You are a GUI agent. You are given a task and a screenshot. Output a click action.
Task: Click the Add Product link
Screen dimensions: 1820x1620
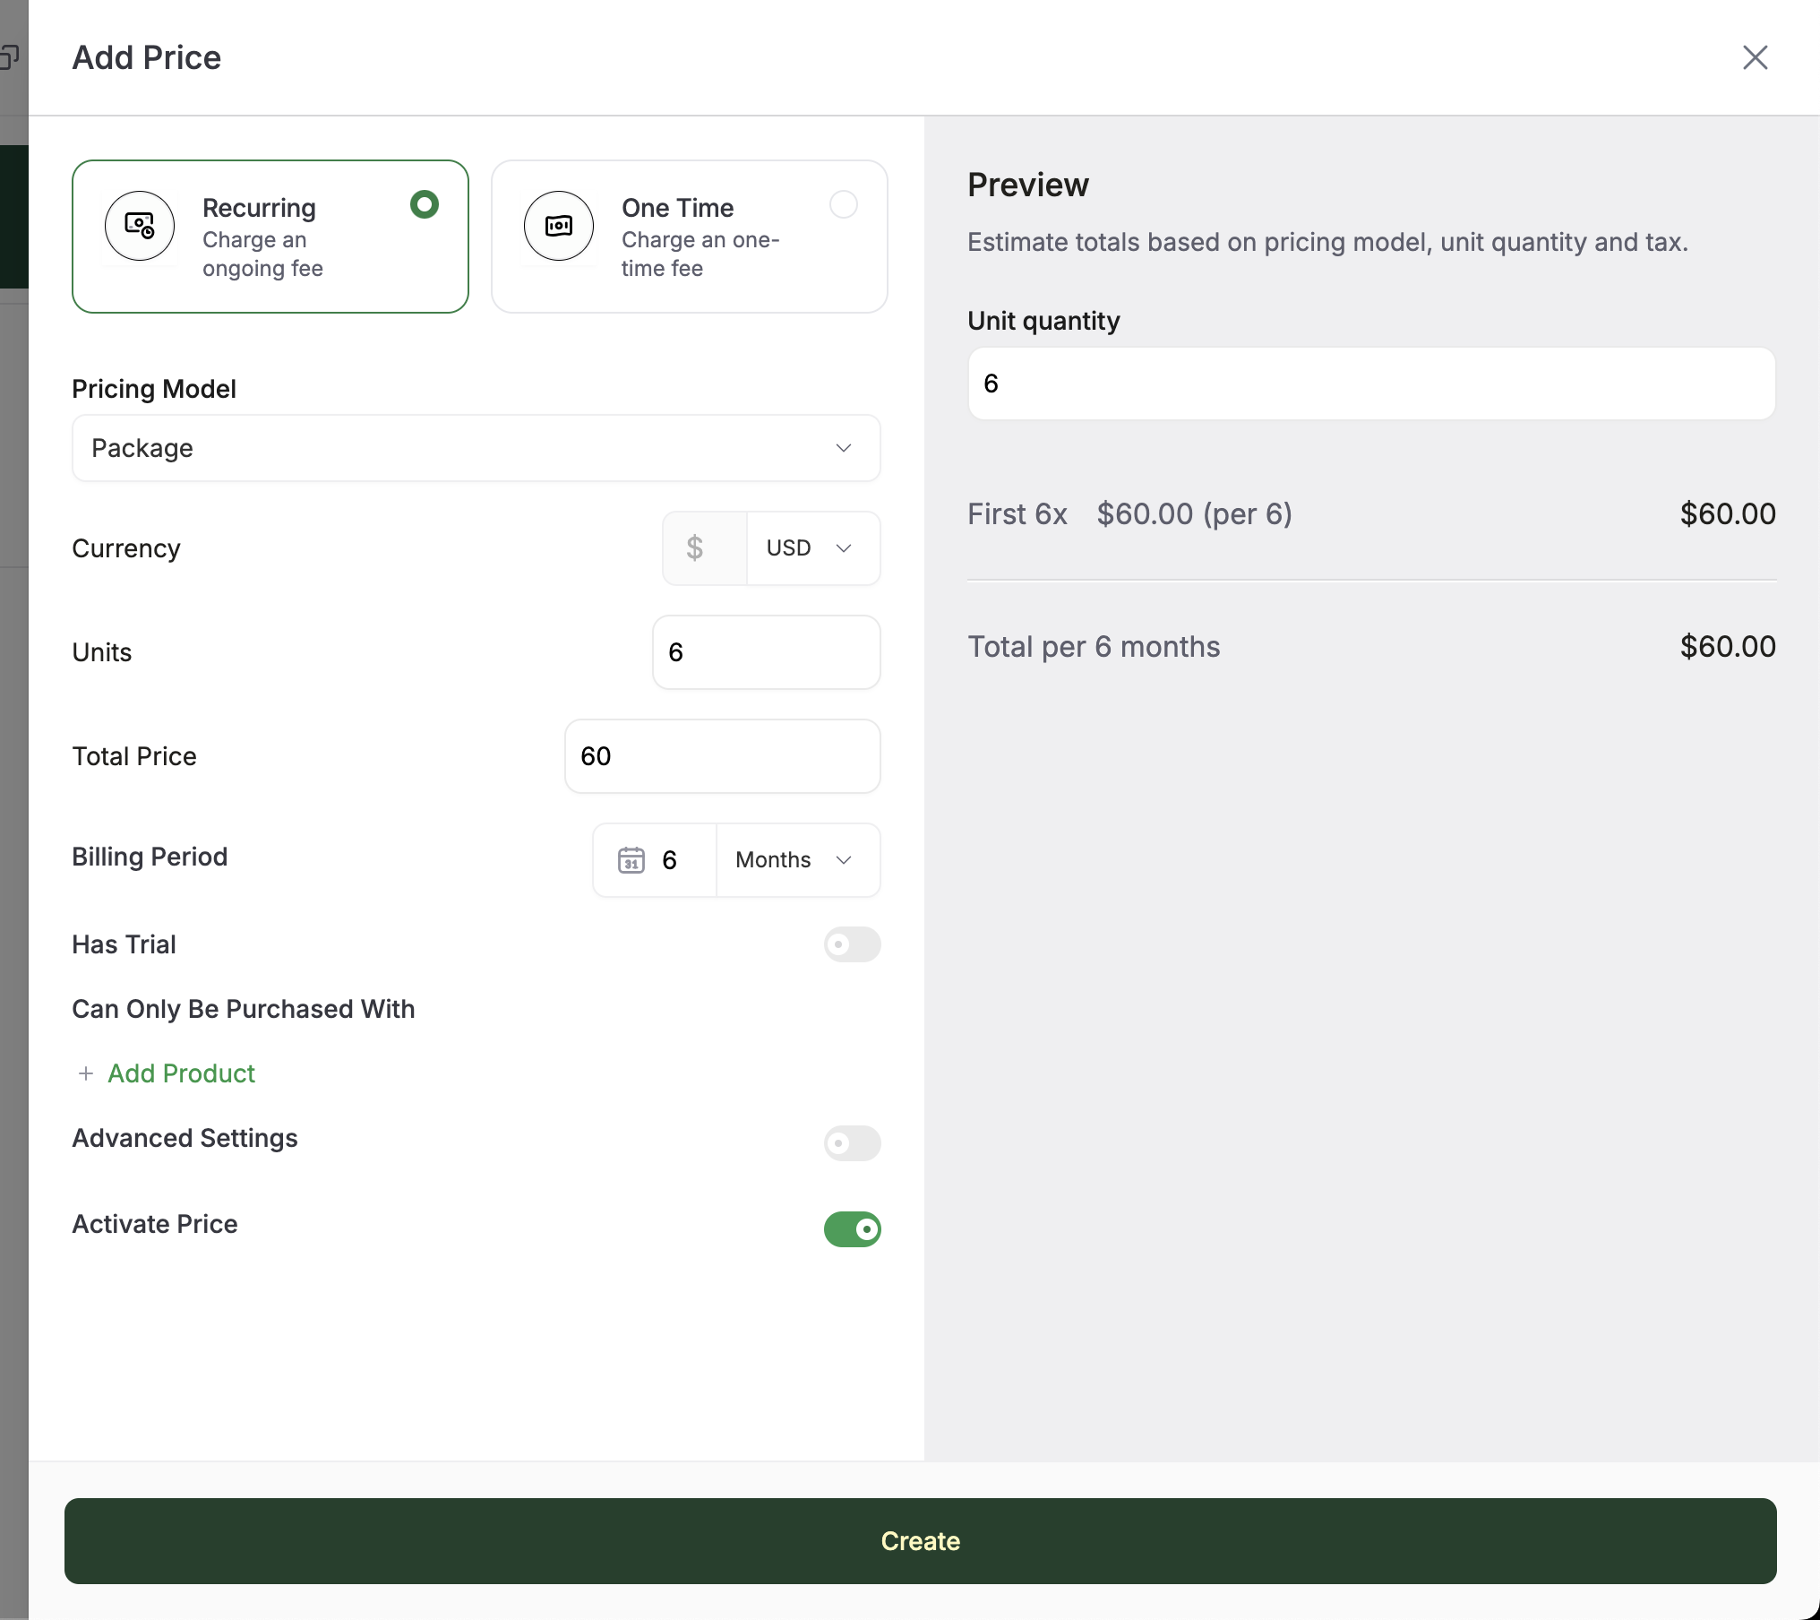click(182, 1073)
